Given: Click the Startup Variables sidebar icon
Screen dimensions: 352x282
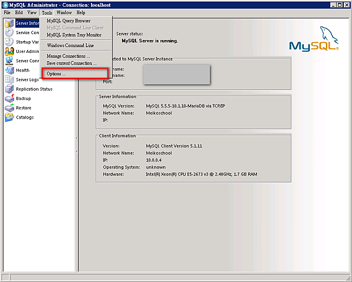Looking at the screenshot, I should point(9,42).
